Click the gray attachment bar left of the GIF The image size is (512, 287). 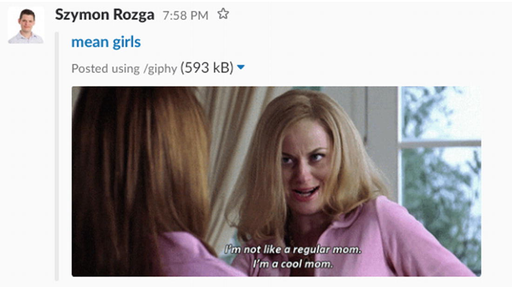pyautogui.click(x=57, y=156)
